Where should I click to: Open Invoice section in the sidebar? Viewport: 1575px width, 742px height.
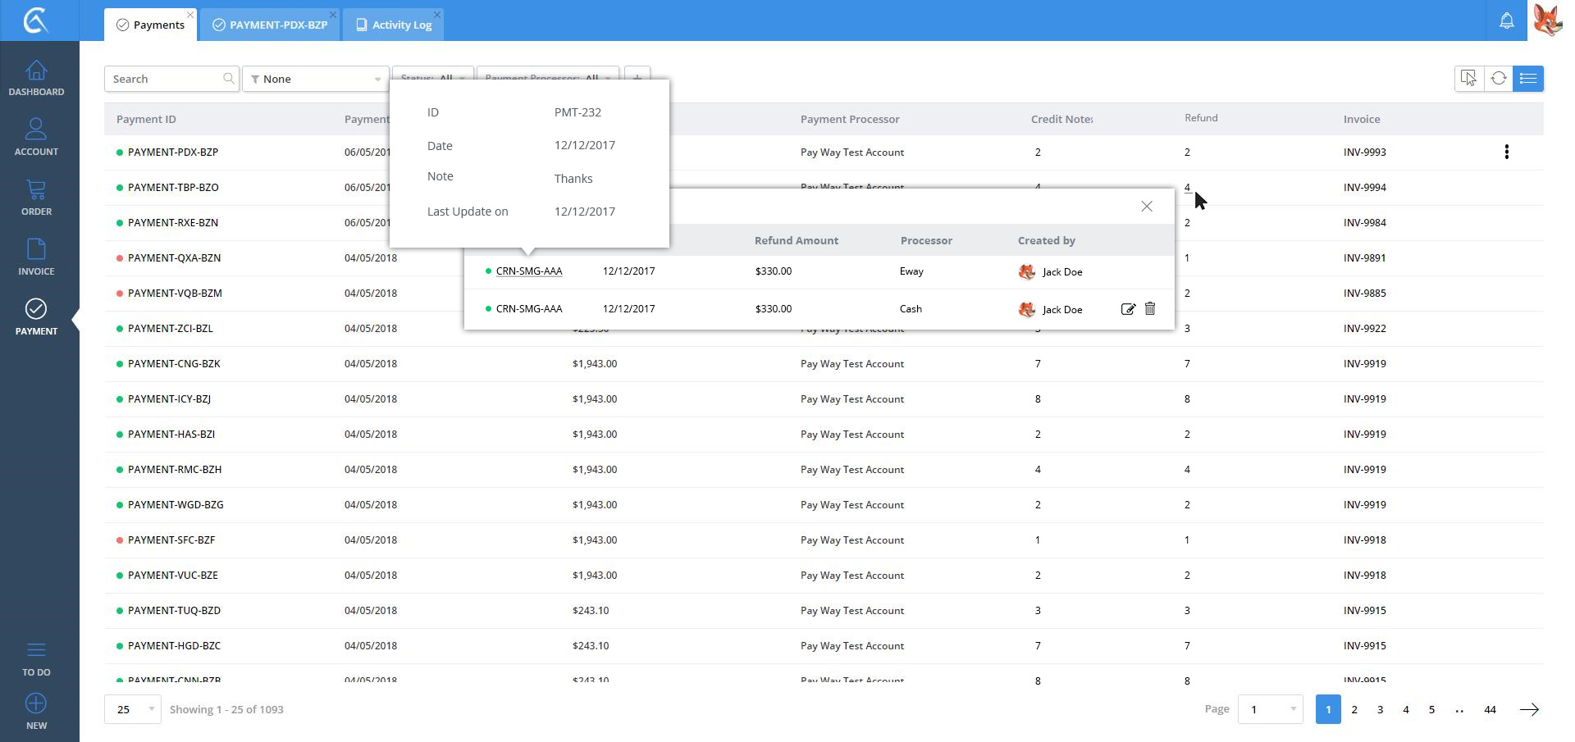coord(36,257)
